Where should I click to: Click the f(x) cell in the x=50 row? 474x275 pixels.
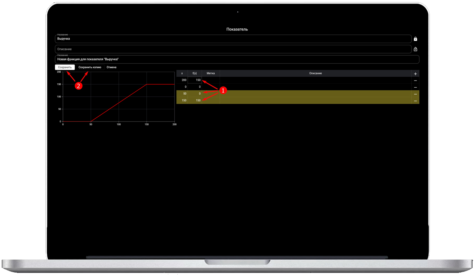[195, 94]
